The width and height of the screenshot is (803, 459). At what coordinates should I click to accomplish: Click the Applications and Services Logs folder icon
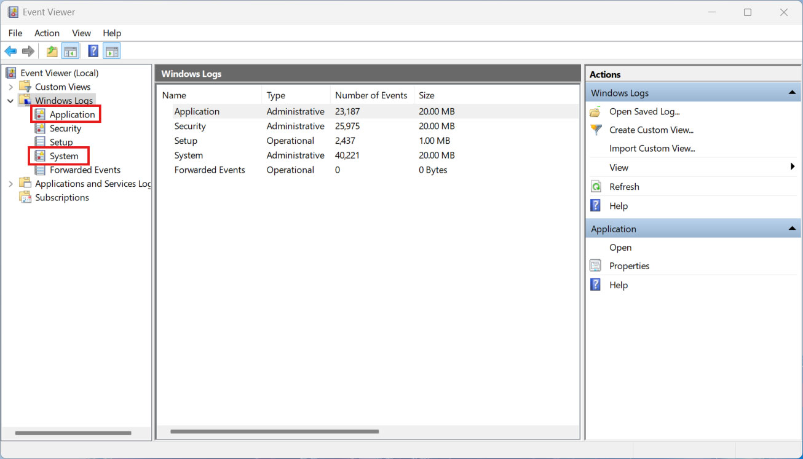coord(25,183)
